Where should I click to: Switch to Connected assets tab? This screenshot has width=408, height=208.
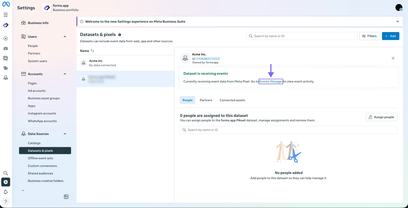click(x=232, y=100)
